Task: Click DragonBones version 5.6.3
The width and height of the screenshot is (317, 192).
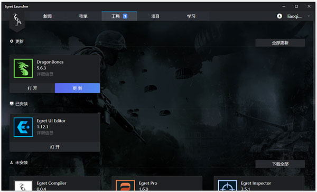Action: point(41,68)
